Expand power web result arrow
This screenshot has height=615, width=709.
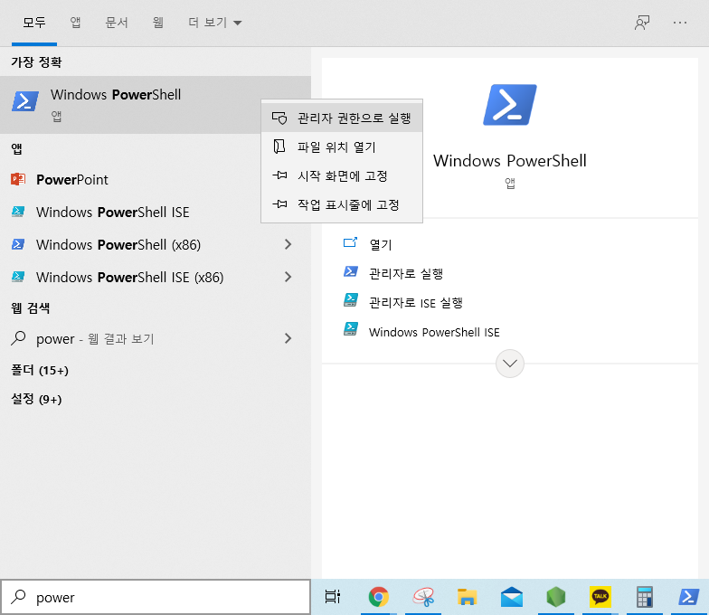pos(288,338)
